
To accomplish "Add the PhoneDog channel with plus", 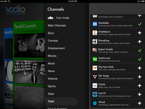I will click(x=140, y=41).
